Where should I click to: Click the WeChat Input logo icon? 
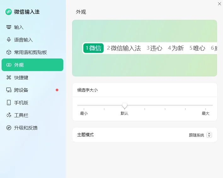coord(9,12)
